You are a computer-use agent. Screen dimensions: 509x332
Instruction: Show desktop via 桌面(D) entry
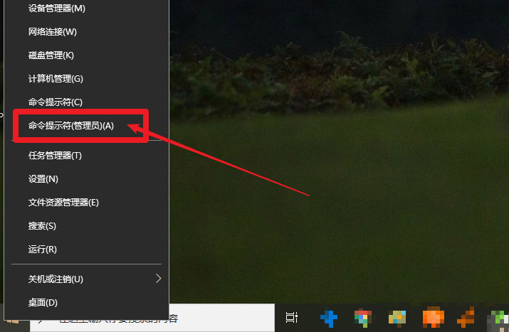click(x=43, y=303)
